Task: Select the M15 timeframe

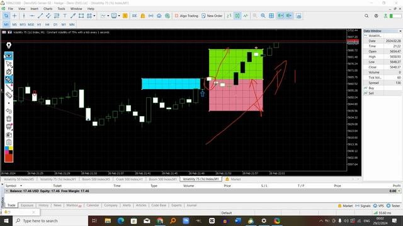Action: click(x=23, y=24)
